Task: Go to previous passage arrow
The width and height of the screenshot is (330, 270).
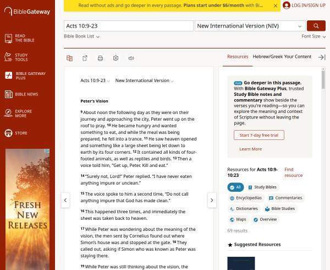Action: tap(65, 200)
